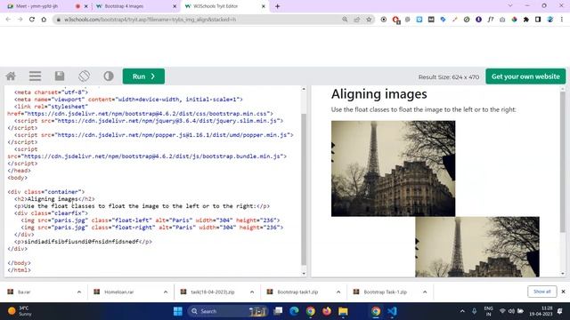Image resolution: width=570 pixels, height=320 pixels.
Task: Click the camera screenshot extension icon
Action: tap(502, 20)
